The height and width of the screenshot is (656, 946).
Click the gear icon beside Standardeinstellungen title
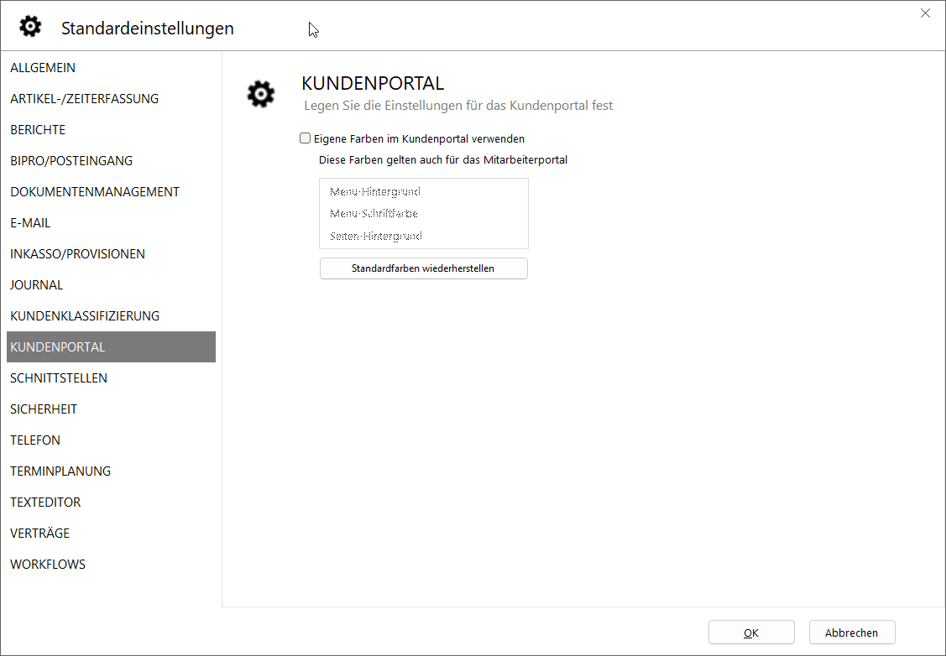[30, 27]
